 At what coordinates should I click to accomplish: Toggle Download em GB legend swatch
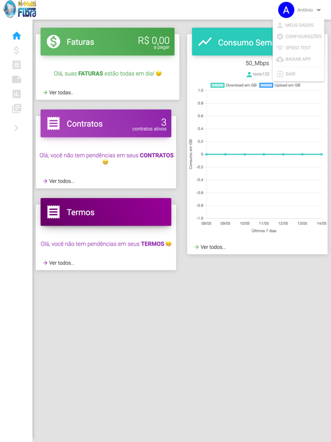(x=218, y=85)
